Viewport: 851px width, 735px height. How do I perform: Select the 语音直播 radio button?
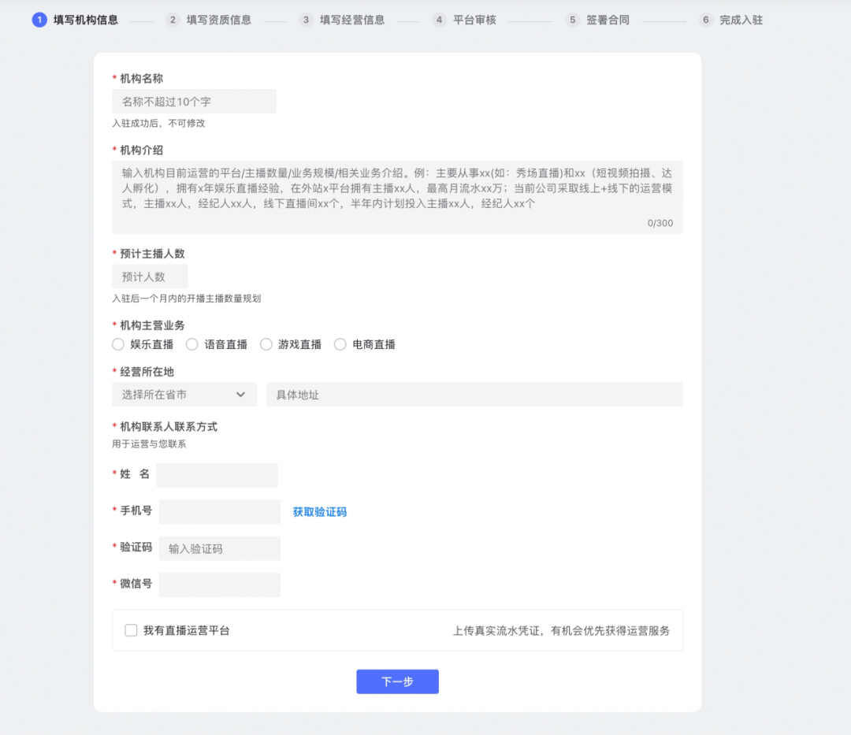[192, 344]
